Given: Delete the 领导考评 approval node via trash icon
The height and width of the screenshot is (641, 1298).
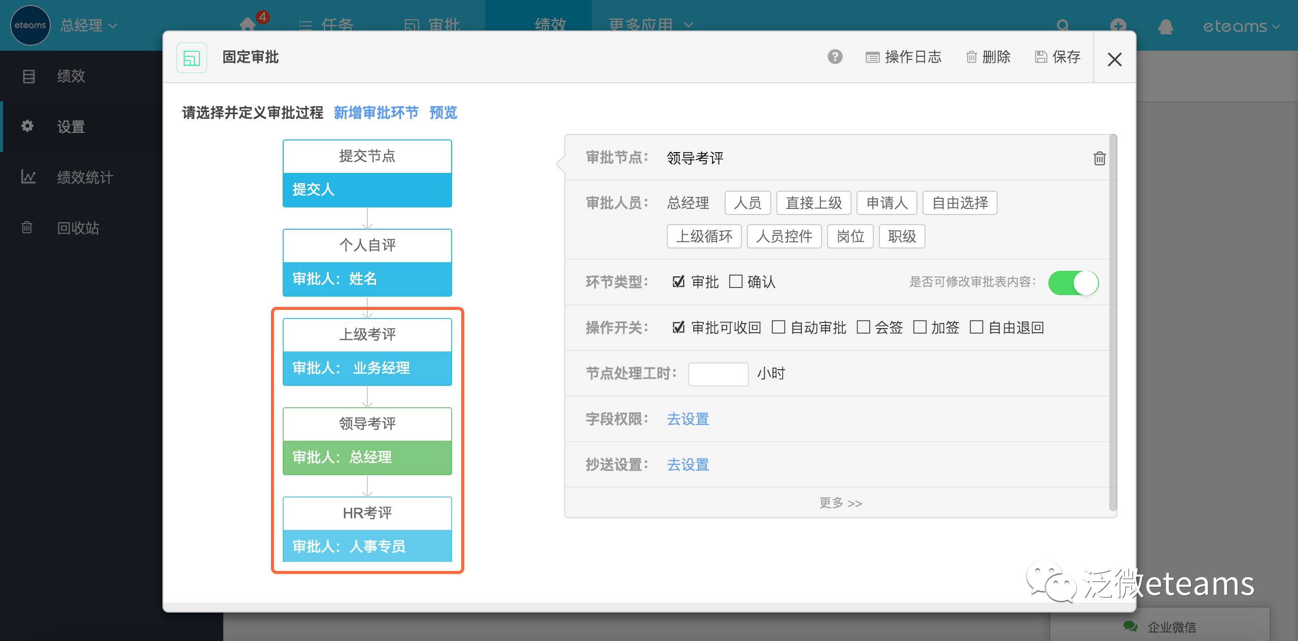Looking at the screenshot, I should 1099,158.
